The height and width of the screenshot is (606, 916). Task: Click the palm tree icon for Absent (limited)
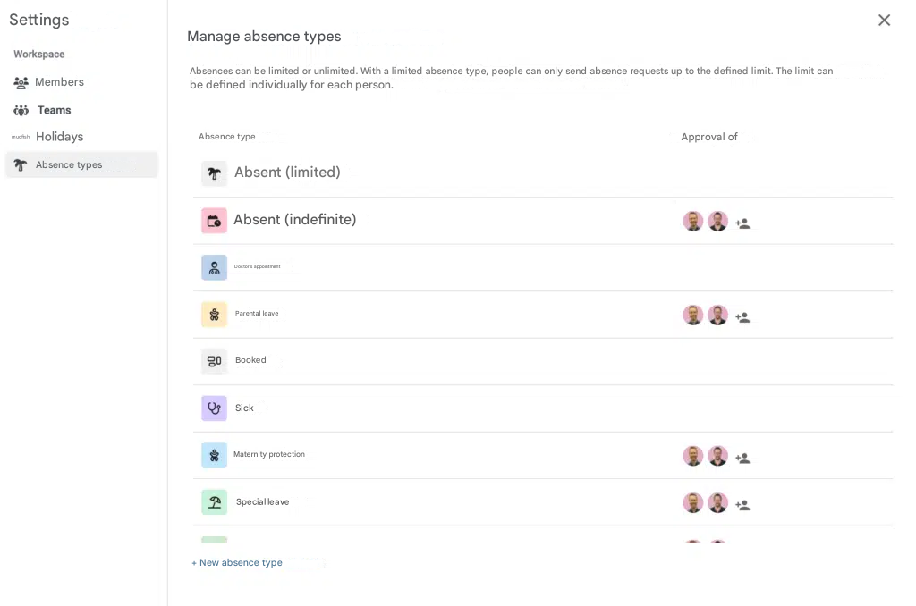[x=214, y=173]
